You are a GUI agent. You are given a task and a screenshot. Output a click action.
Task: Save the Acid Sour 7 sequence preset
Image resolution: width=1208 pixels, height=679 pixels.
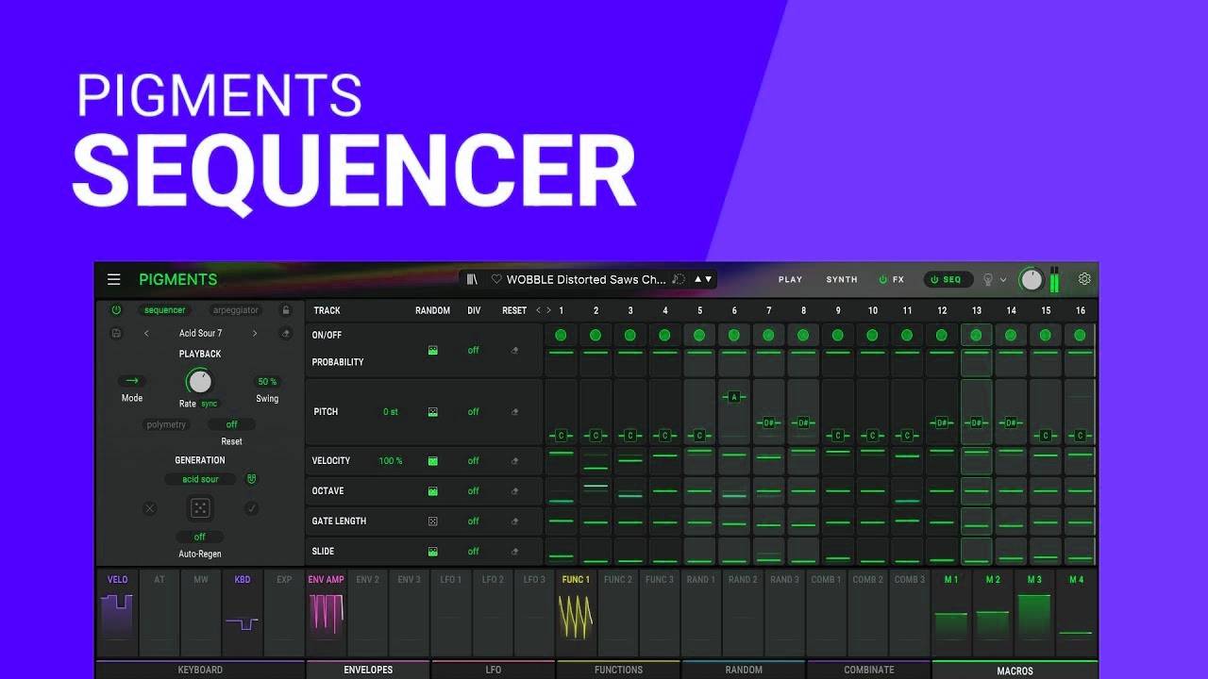pos(116,333)
